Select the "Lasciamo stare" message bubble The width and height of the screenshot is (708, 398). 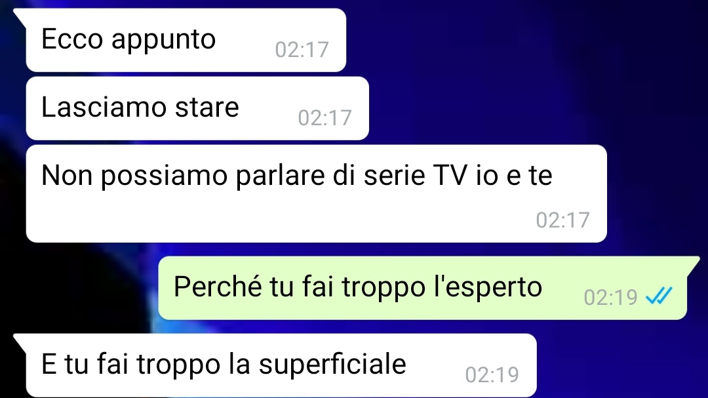[x=197, y=108]
